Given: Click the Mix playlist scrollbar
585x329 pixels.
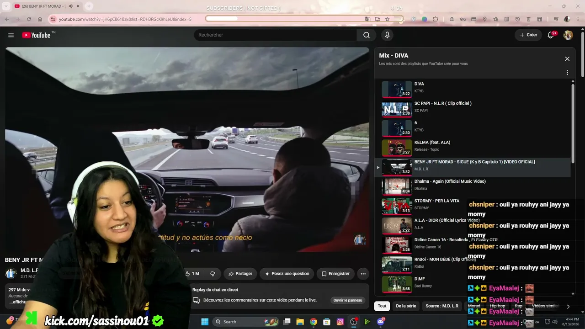Looking at the screenshot, I should [x=573, y=123].
